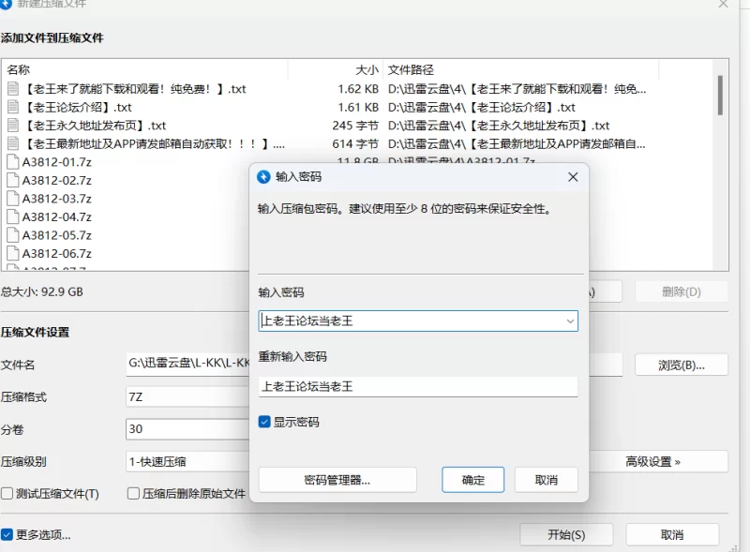
Task: Click the first .txt file icon in list
Action: click(x=13, y=89)
